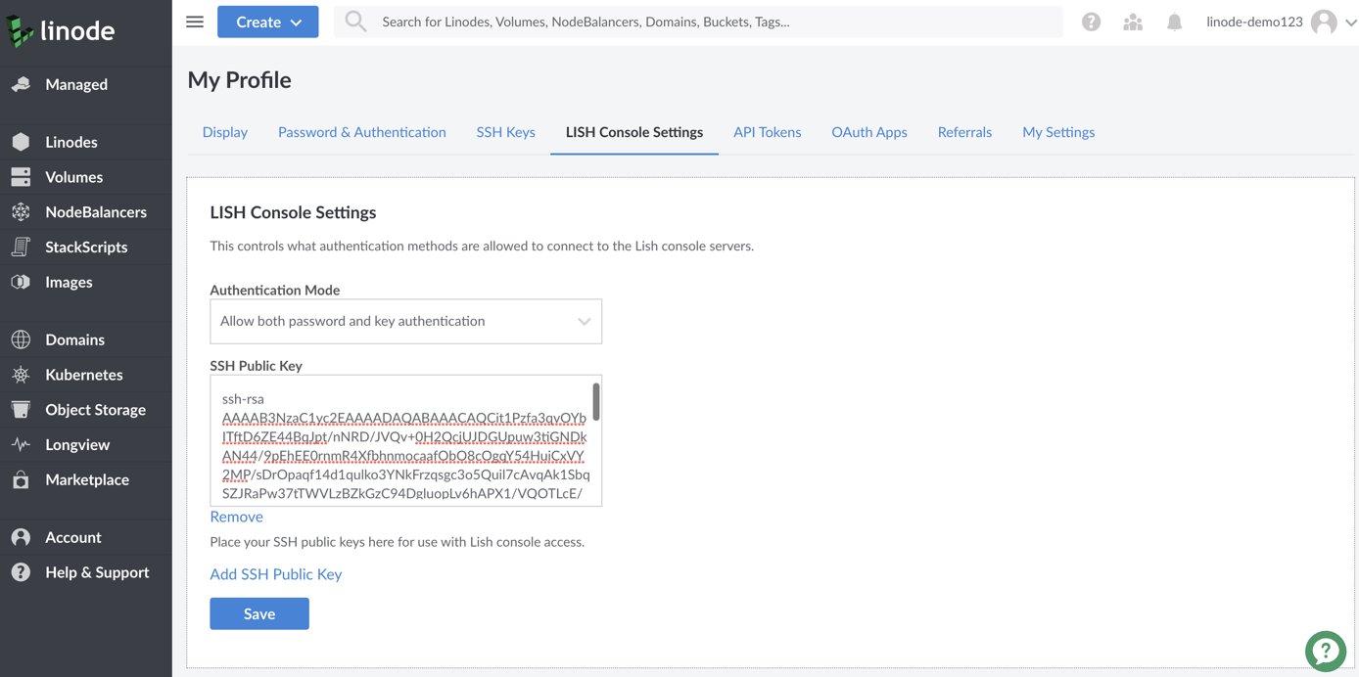Open the API Tokens tab
This screenshot has height=677, width=1359.
[x=767, y=131]
